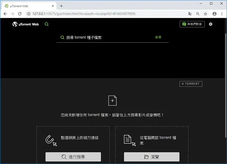Viewport: 227px width, 164px height.
Task: Click the 進行搜尋 search button
Action: click(x=73, y=157)
